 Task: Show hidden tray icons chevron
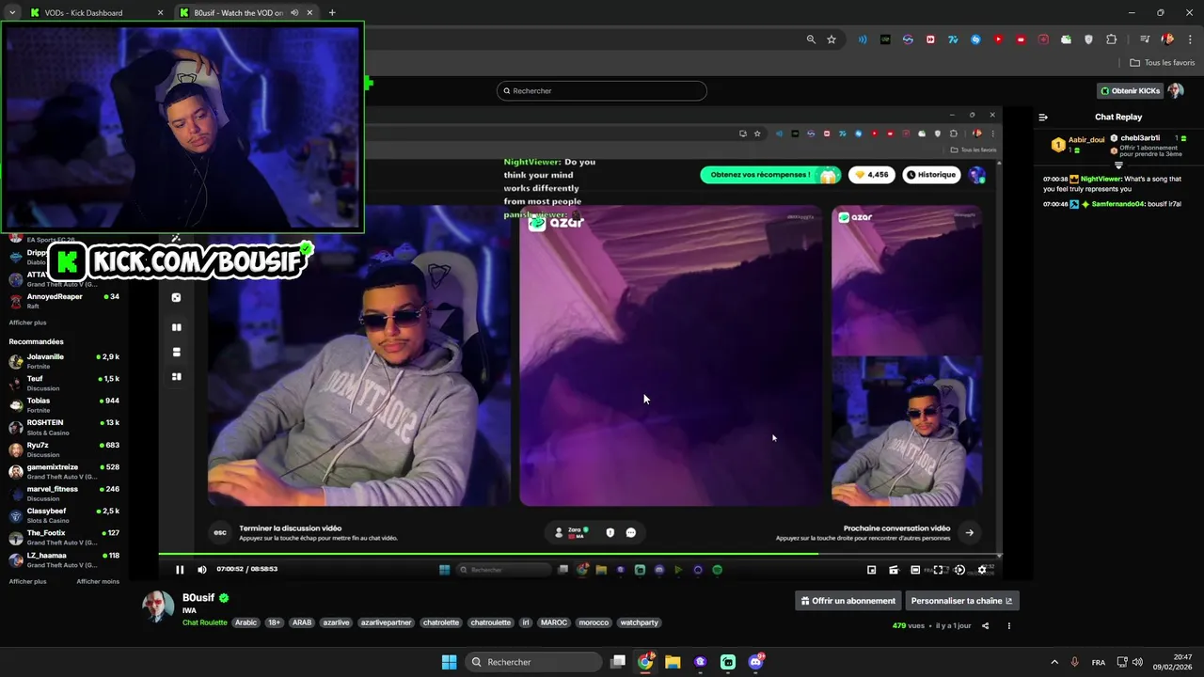pos(1054,662)
